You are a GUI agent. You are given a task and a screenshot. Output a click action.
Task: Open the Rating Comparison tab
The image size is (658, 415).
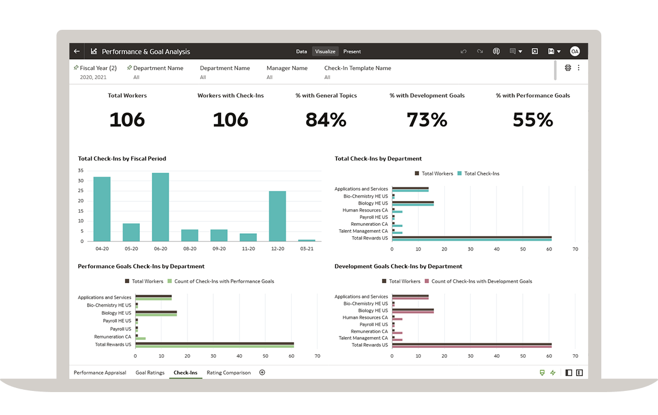[x=229, y=373]
